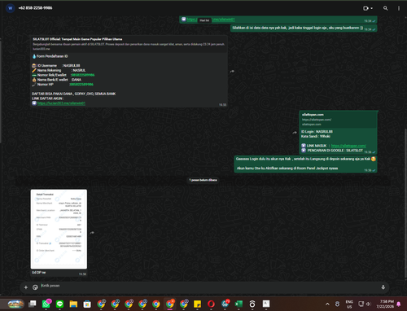The image size is (407, 311).
Task: Click the contact avatar in chat header
Action: [x=11, y=8]
